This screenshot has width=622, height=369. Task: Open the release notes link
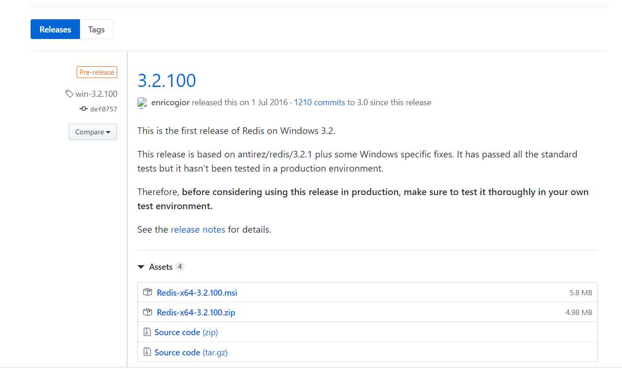click(198, 229)
